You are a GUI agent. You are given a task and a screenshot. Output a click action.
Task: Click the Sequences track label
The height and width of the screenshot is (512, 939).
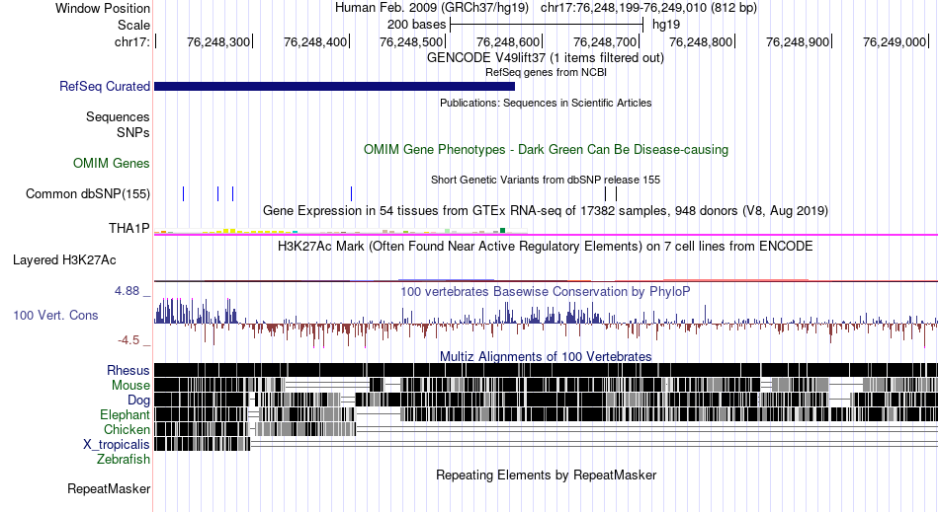(x=118, y=116)
